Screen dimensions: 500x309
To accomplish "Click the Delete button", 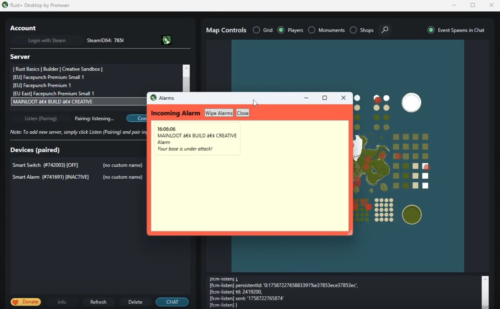I will tap(135, 302).
